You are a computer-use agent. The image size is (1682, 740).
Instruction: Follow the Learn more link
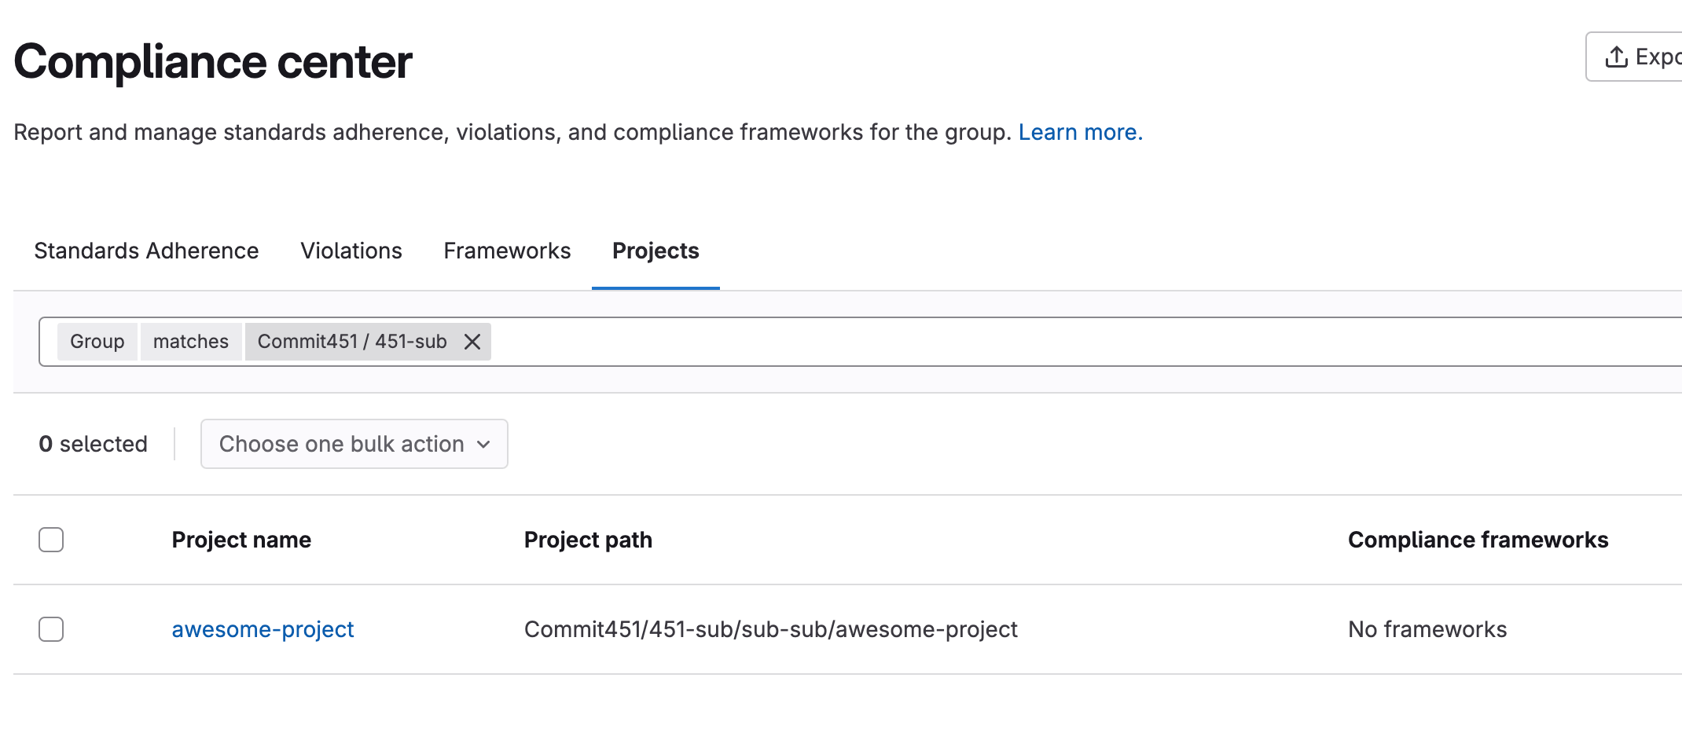click(x=1080, y=132)
